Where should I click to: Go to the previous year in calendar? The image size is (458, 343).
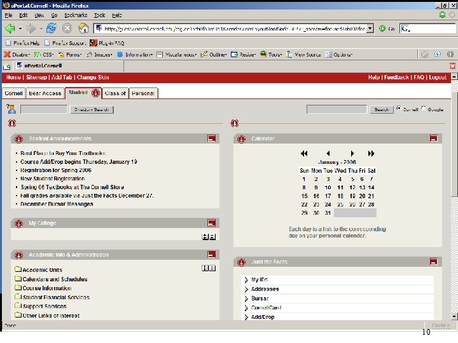304,154
